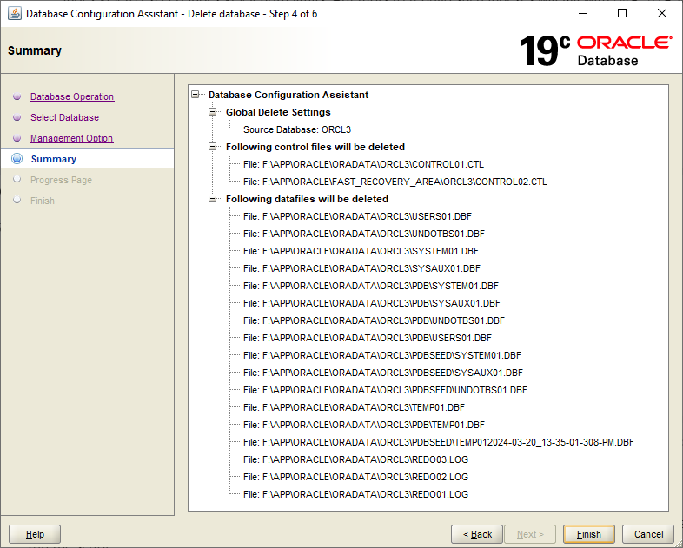Viewport: 683px width, 548px height.
Task: Maximize the Database Configuration Assistant window
Action: pos(622,14)
